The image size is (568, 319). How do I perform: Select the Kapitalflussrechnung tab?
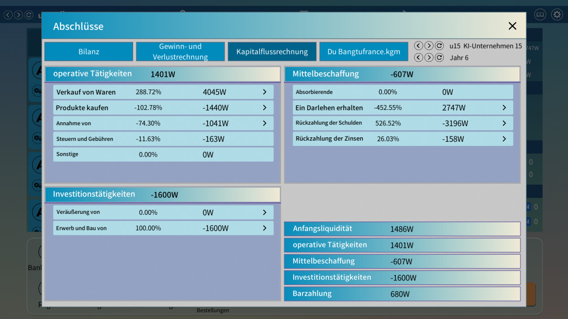pyautogui.click(x=272, y=51)
